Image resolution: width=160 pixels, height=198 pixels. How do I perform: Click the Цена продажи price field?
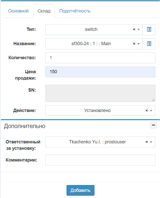pyautogui.click(x=100, y=72)
